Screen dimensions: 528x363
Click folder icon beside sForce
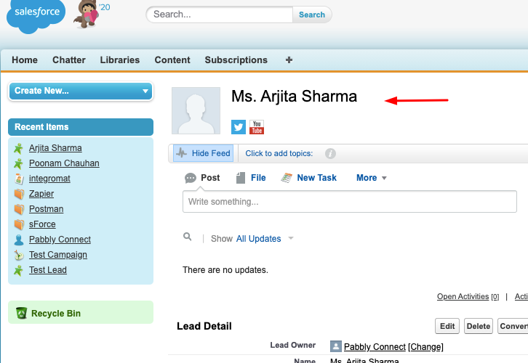(x=19, y=224)
